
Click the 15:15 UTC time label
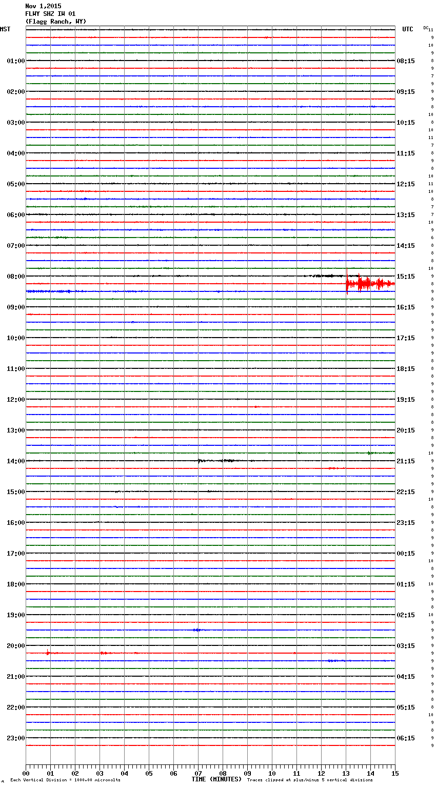click(406, 277)
